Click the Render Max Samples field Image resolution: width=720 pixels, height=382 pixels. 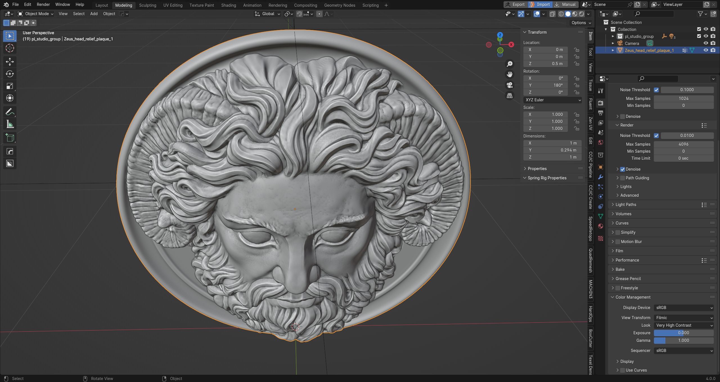tap(683, 144)
